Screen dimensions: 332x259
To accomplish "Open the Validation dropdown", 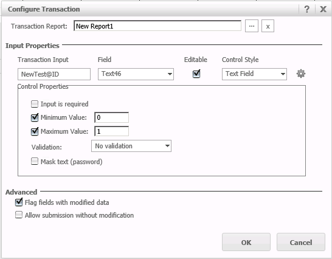I will pyautogui.click(x=131, y=146).
